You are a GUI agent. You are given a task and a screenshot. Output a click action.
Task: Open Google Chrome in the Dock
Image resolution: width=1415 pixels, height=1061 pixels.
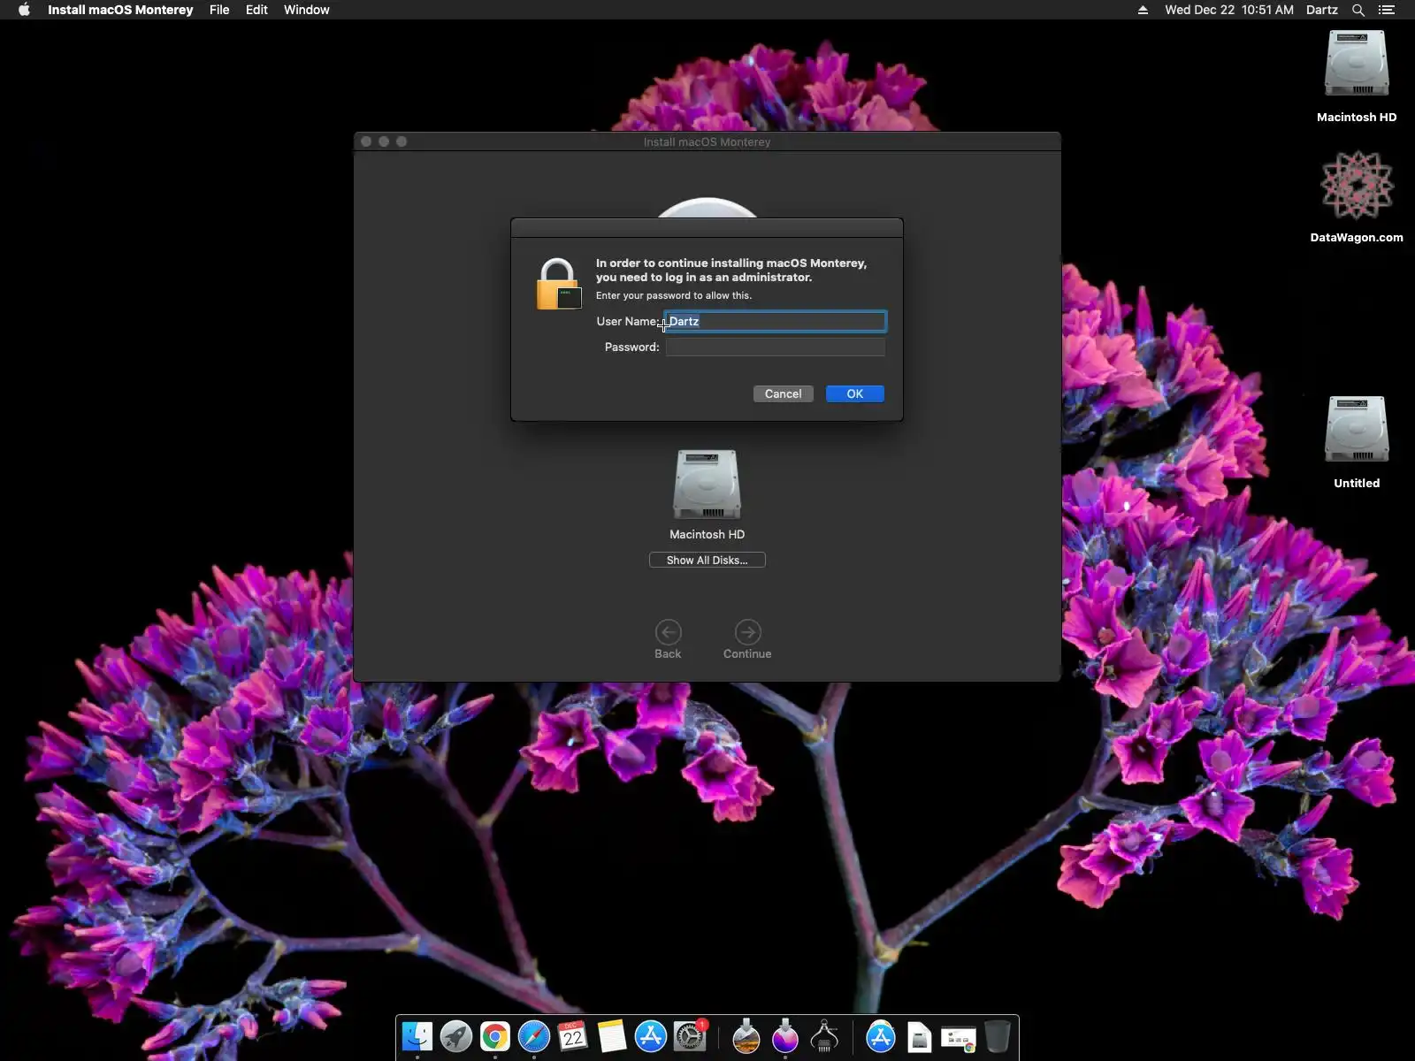[x=495, y=1036]
